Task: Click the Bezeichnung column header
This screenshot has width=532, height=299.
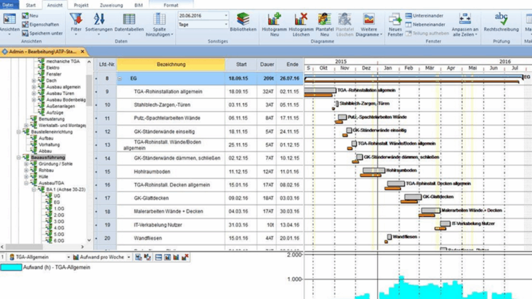Action: coord(171,64)
